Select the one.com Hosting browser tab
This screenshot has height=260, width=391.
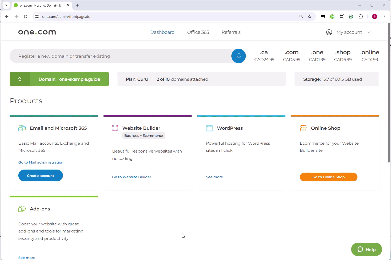click(42, 5)
